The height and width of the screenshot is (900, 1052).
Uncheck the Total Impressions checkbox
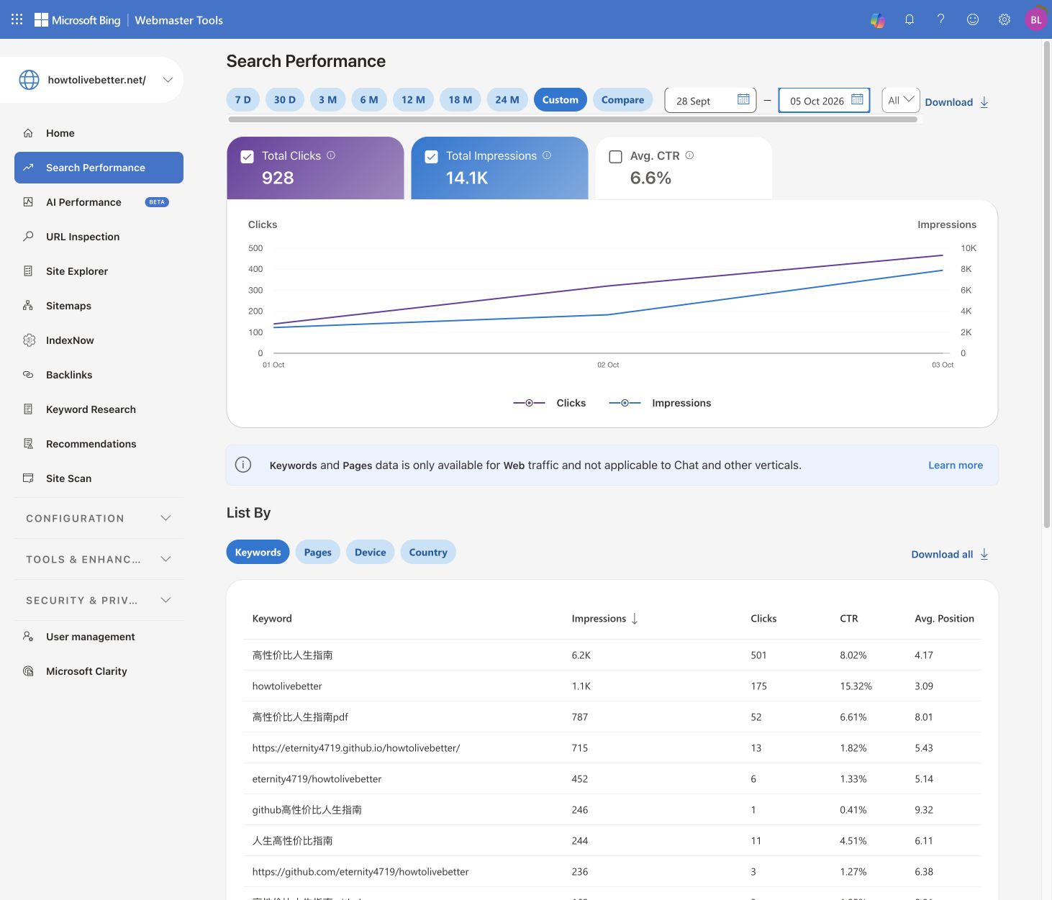(x=431, y=157)
